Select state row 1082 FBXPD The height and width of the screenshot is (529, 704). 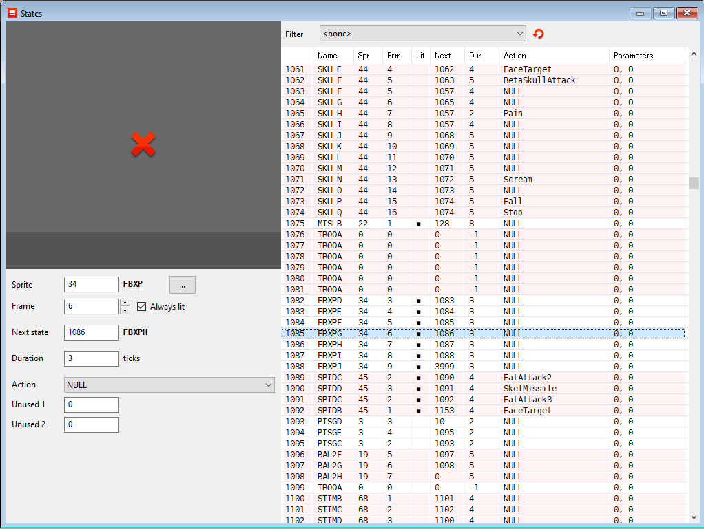pos(483,301)
